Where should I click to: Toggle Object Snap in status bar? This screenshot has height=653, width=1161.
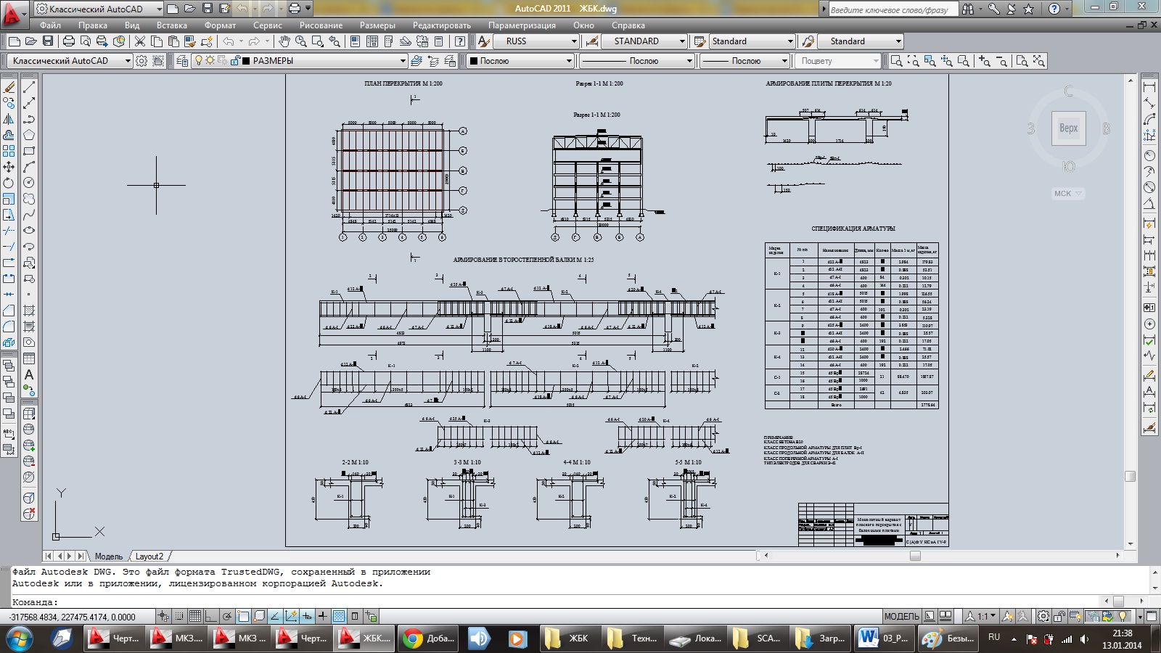coord(243,617)
